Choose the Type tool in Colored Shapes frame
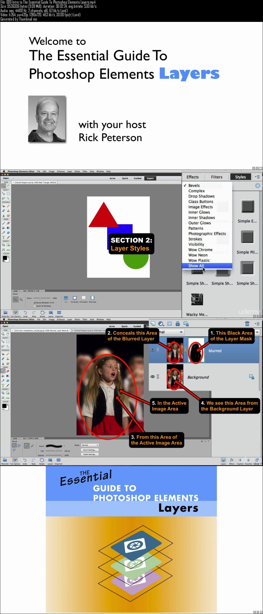 pyautogui.click(x=4, y=237)
